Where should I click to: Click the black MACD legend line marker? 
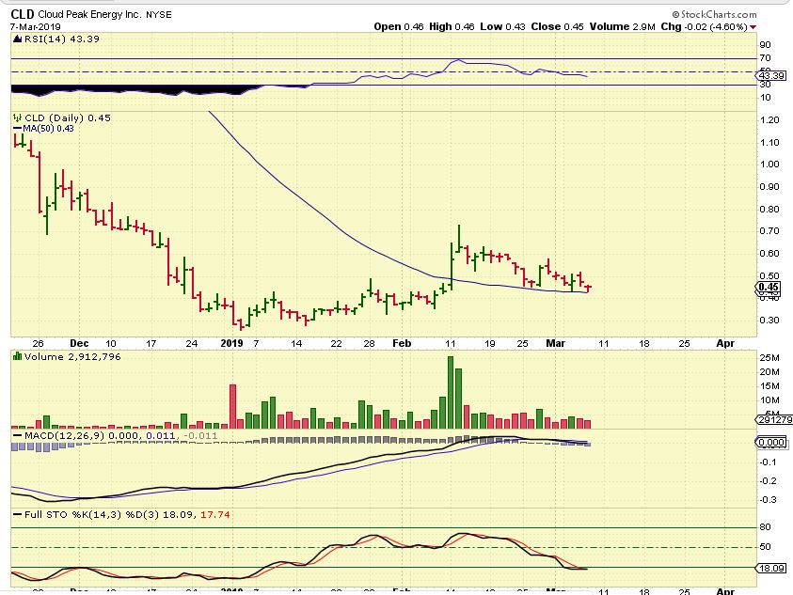pos(18,436)
